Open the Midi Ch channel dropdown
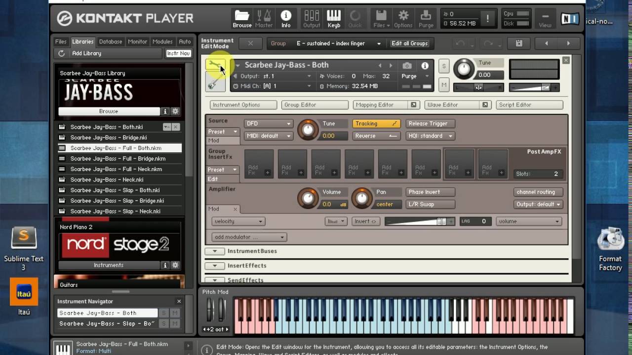The image size is (632, 355). pos(273,86)
